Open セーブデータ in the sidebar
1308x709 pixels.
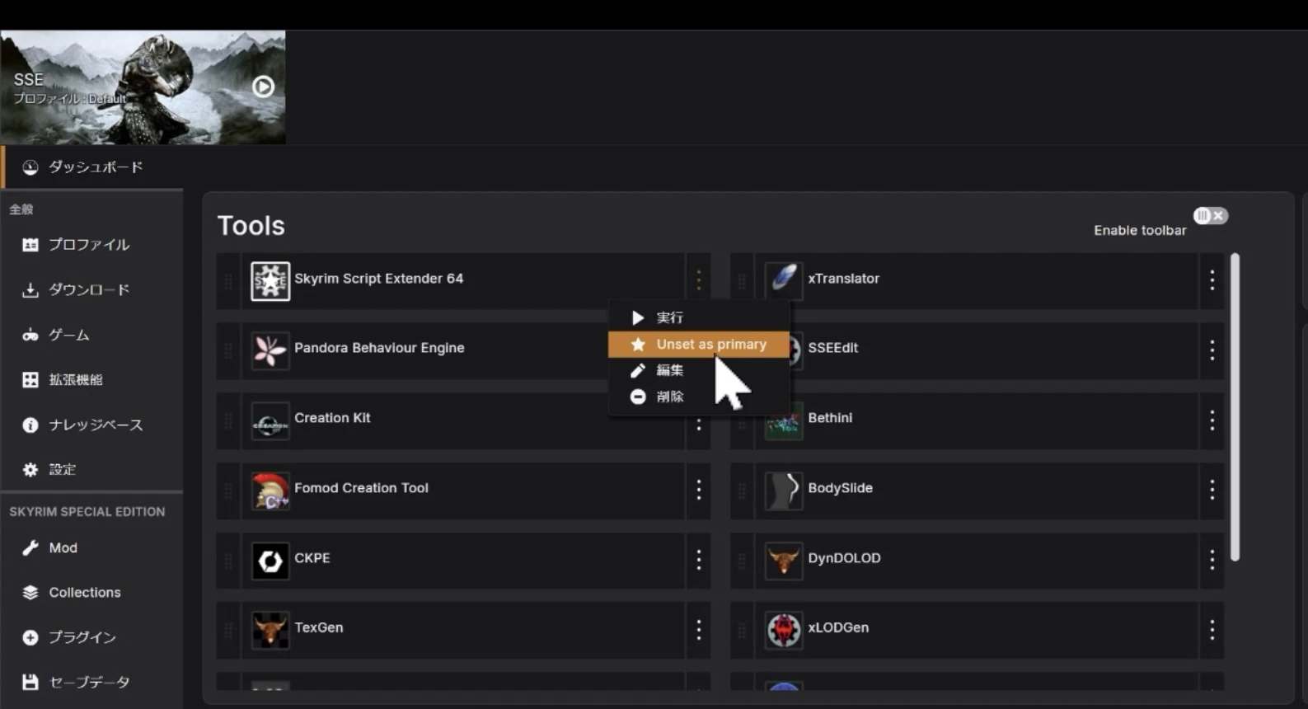coord(92,682)
